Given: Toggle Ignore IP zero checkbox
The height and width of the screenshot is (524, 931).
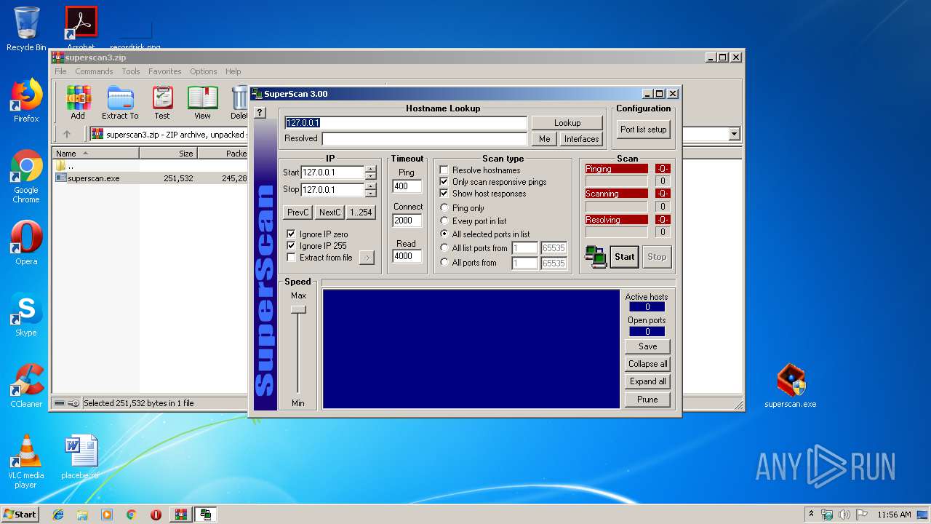Looking at the screenshot, I should [291, 234].
